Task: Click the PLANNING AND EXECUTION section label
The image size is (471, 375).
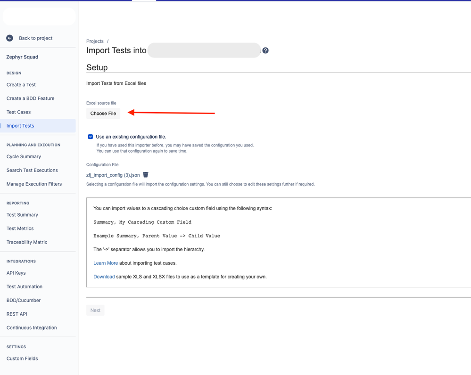Action: pyautogui.click(x=33, y=145)
